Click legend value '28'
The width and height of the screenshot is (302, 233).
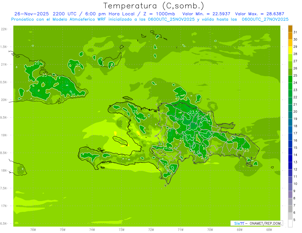coord(295,54)
